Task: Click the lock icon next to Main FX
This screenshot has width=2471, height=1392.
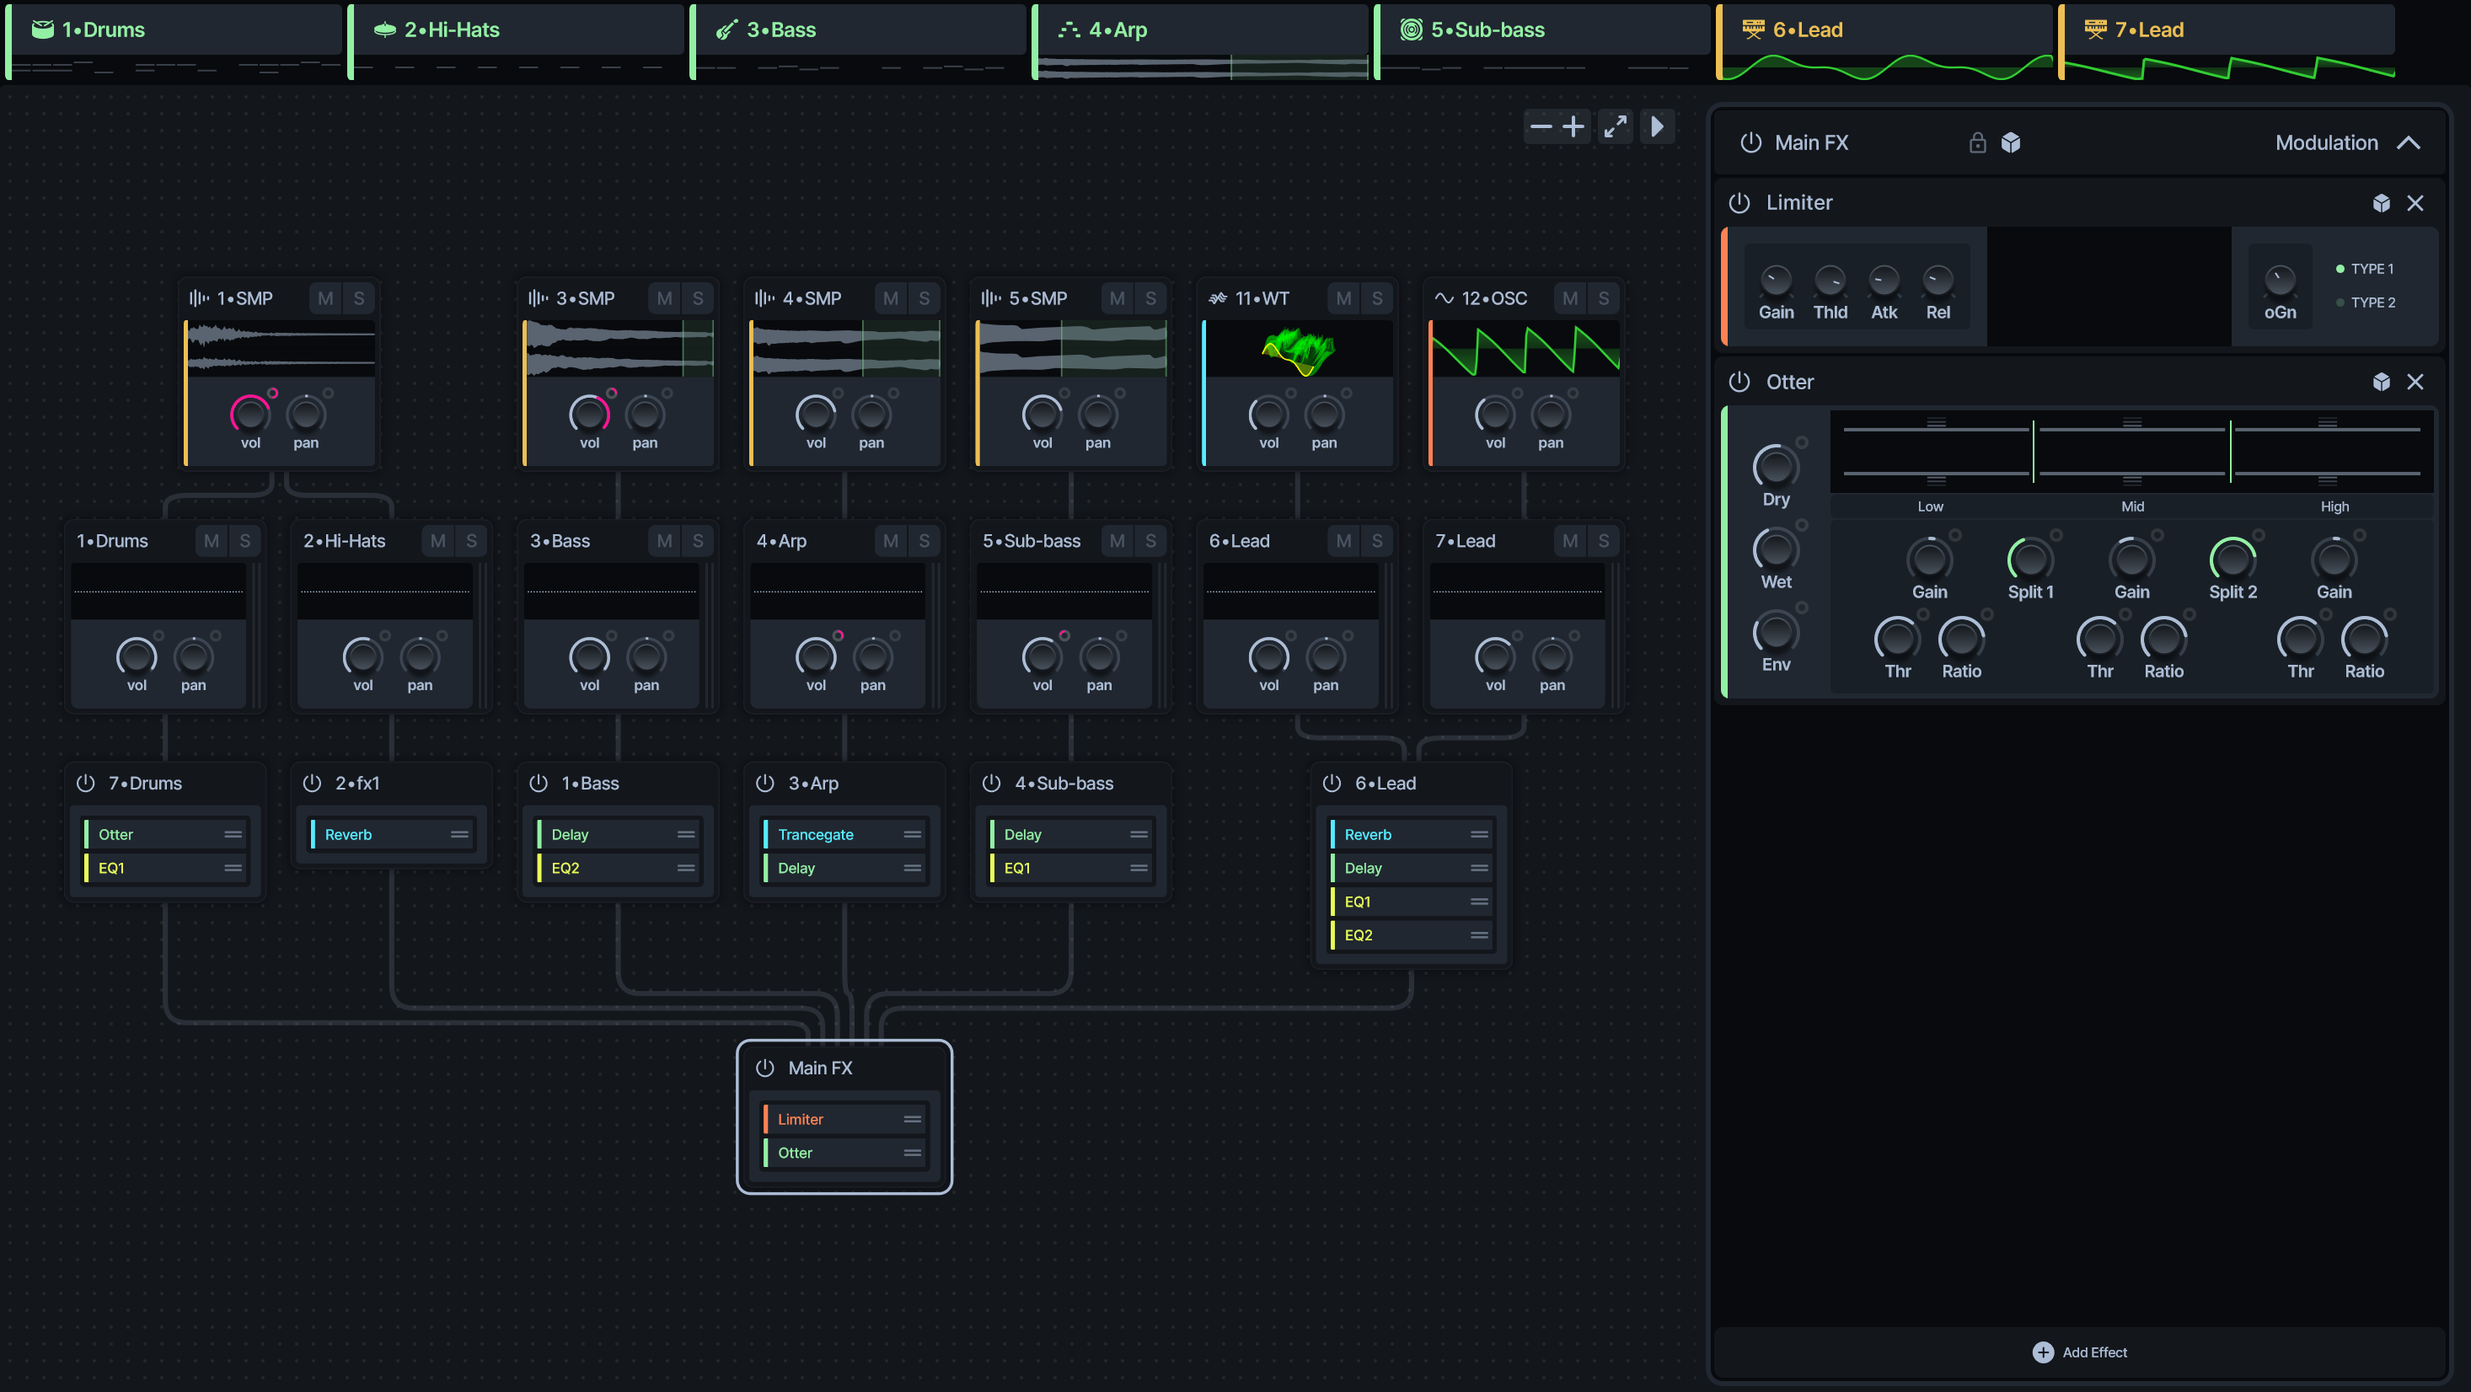Action: pyautogui.click(x=1977, y=143)
